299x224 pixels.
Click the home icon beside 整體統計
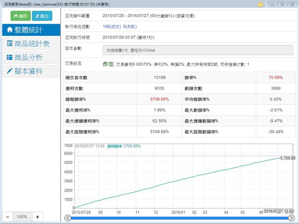point(10,30)
